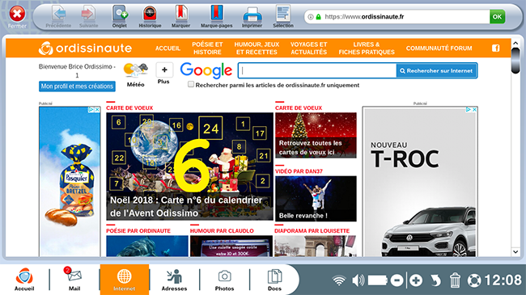This screenshot has height=295, width=526.
Task: Open a new tab with Onglet icon
Action: [x=120, y=16]
